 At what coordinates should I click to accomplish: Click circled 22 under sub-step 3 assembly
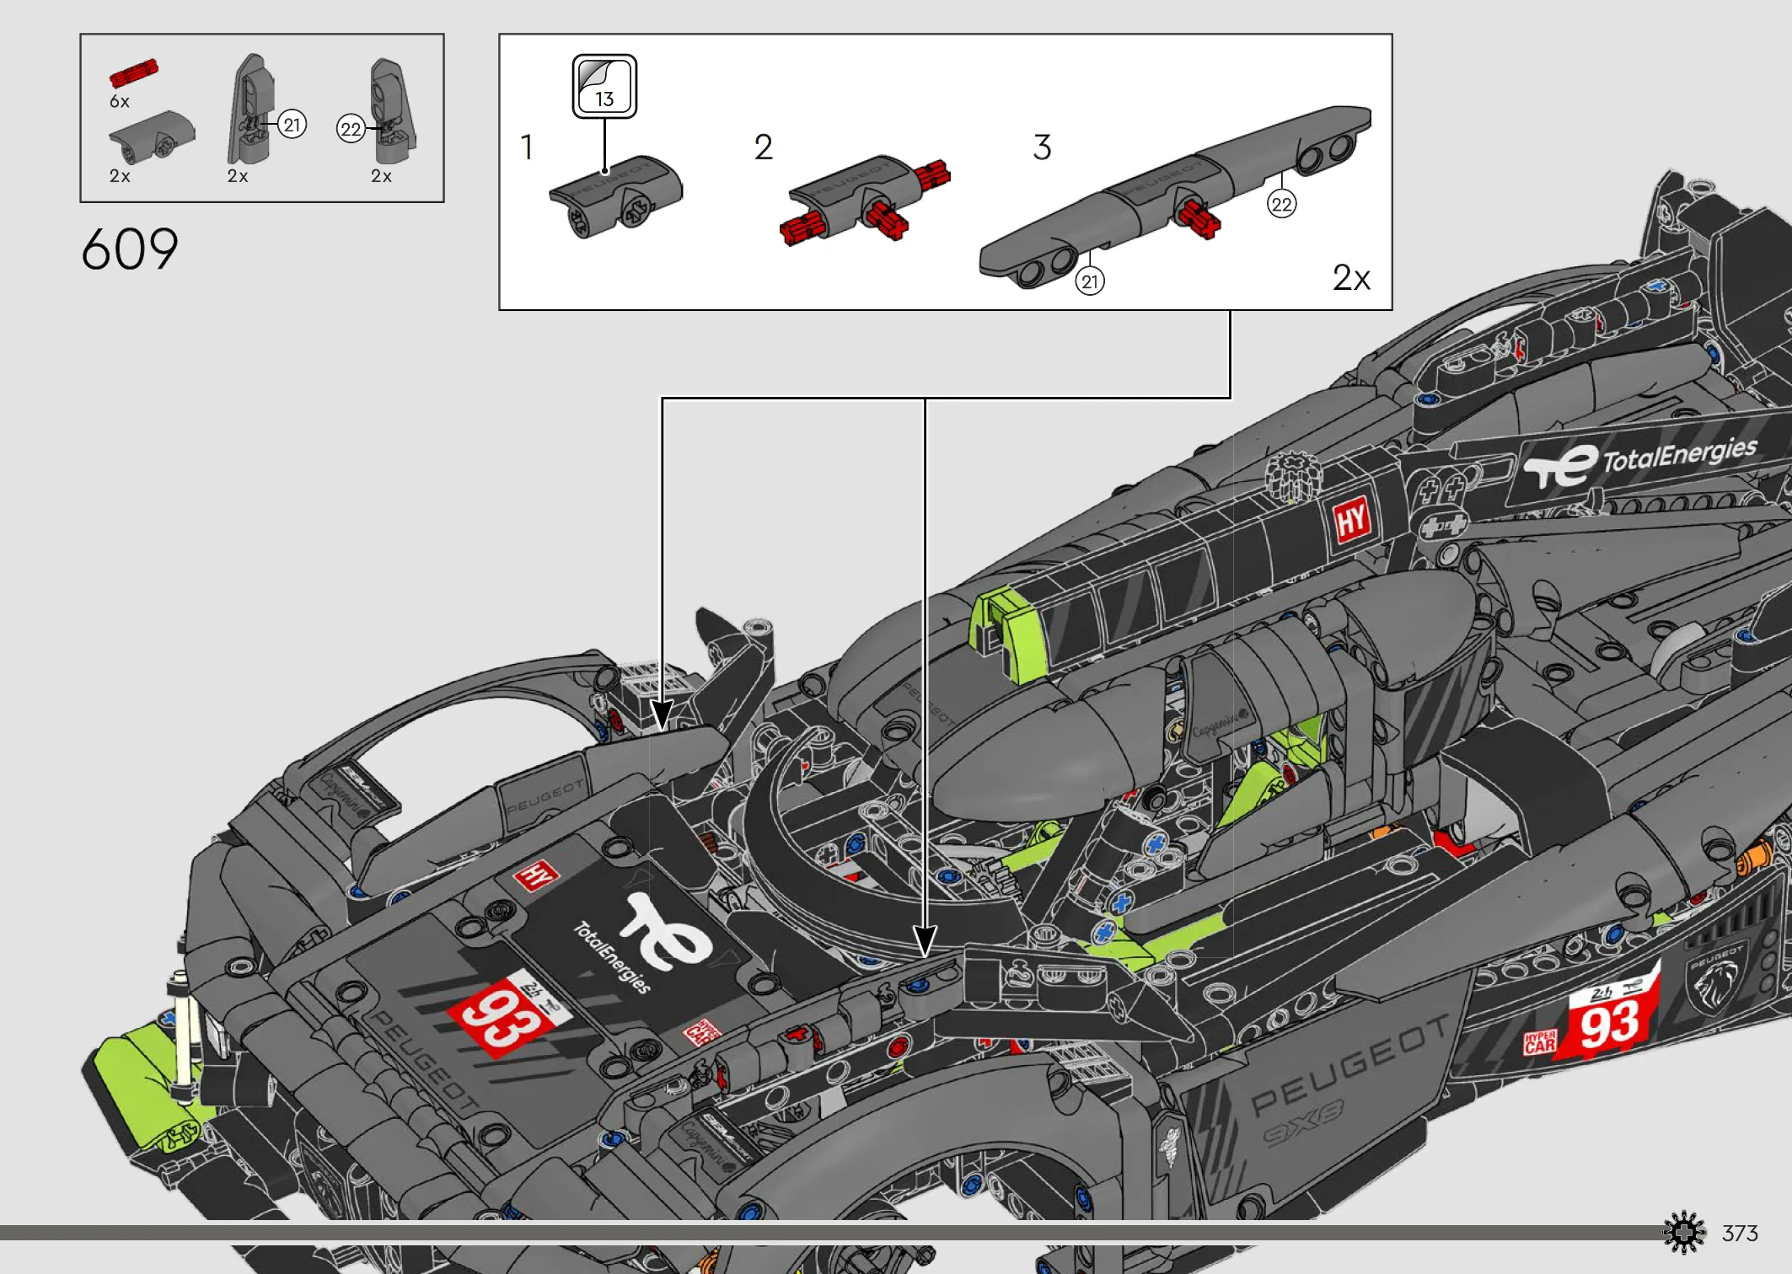(x=1281, y=204)
